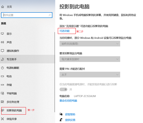
Task: Open the Storage (存储) icon
Action: coord(2,85)
